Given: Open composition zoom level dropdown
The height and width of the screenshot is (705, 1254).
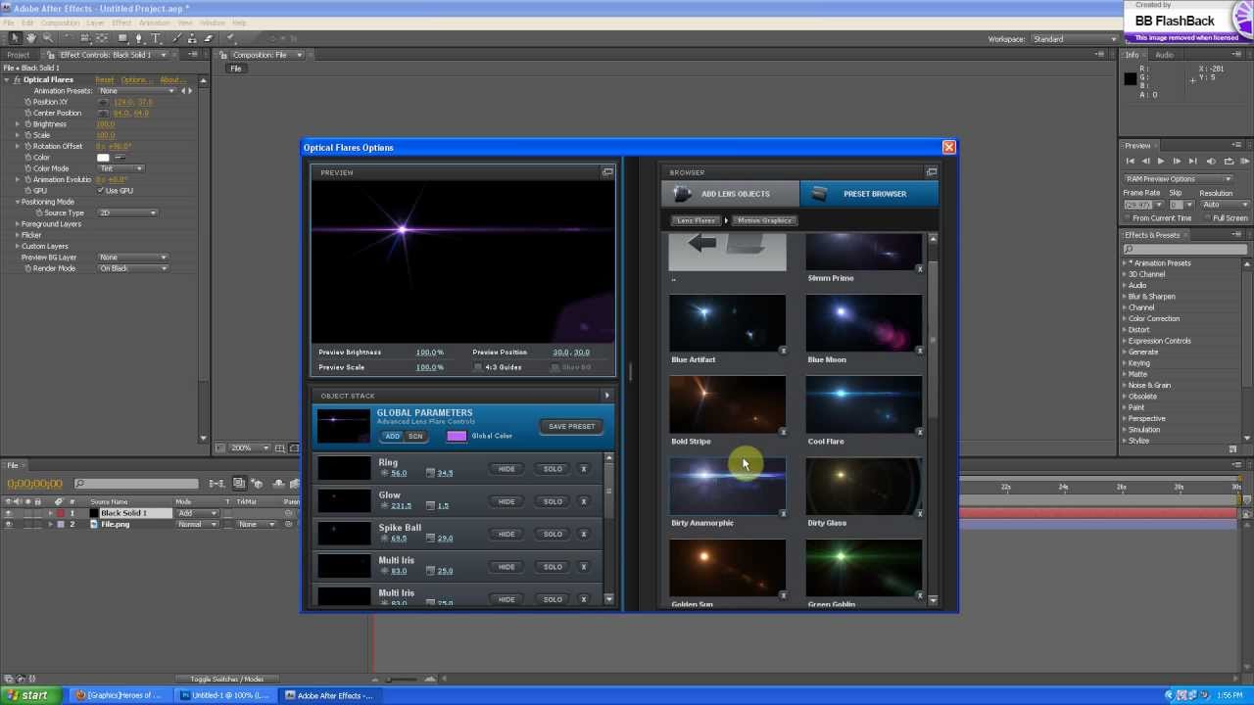Looking at the screenshot, I should (251, 447).
